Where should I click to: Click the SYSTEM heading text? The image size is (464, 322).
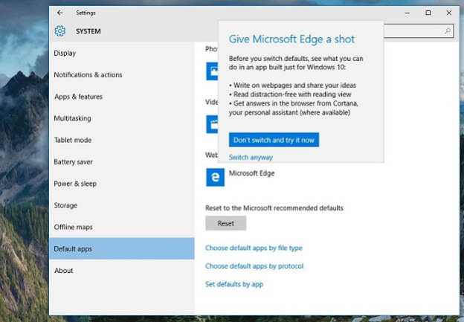[x=88, y=31]
